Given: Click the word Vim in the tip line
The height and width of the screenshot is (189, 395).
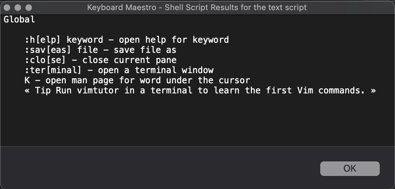Looking at the screenshot, I should [x=305, y=90].
